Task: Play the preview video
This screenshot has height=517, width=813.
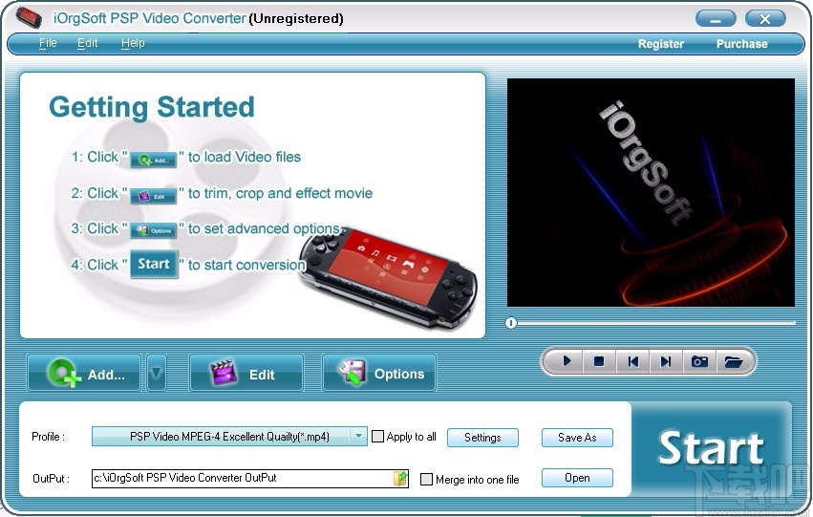Action: 567,361
